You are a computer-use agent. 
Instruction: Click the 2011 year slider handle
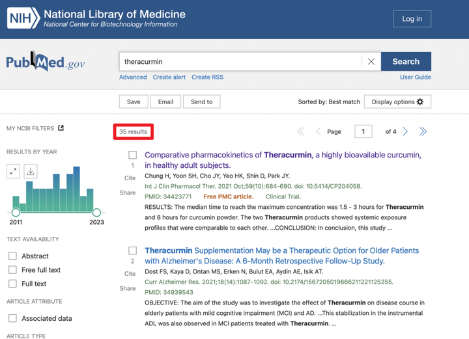click(16, 212)
